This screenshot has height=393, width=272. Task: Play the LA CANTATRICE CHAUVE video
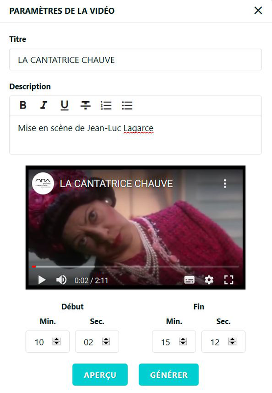(42, 280)
